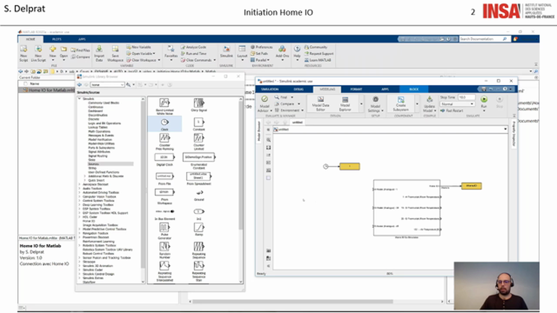557x313 pixels.
Task: Click the New Script icon in MATLAB
Action: point(23,49)
